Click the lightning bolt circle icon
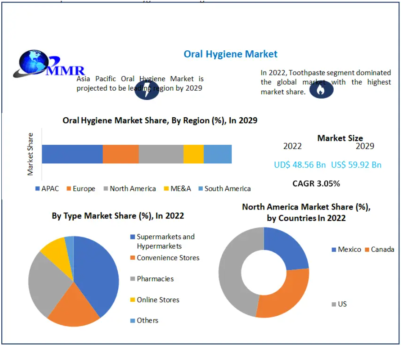Viewport: 401px width, 345px height. click(147, 90)
